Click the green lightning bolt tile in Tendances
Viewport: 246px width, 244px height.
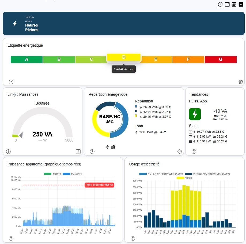coord(195,114)
